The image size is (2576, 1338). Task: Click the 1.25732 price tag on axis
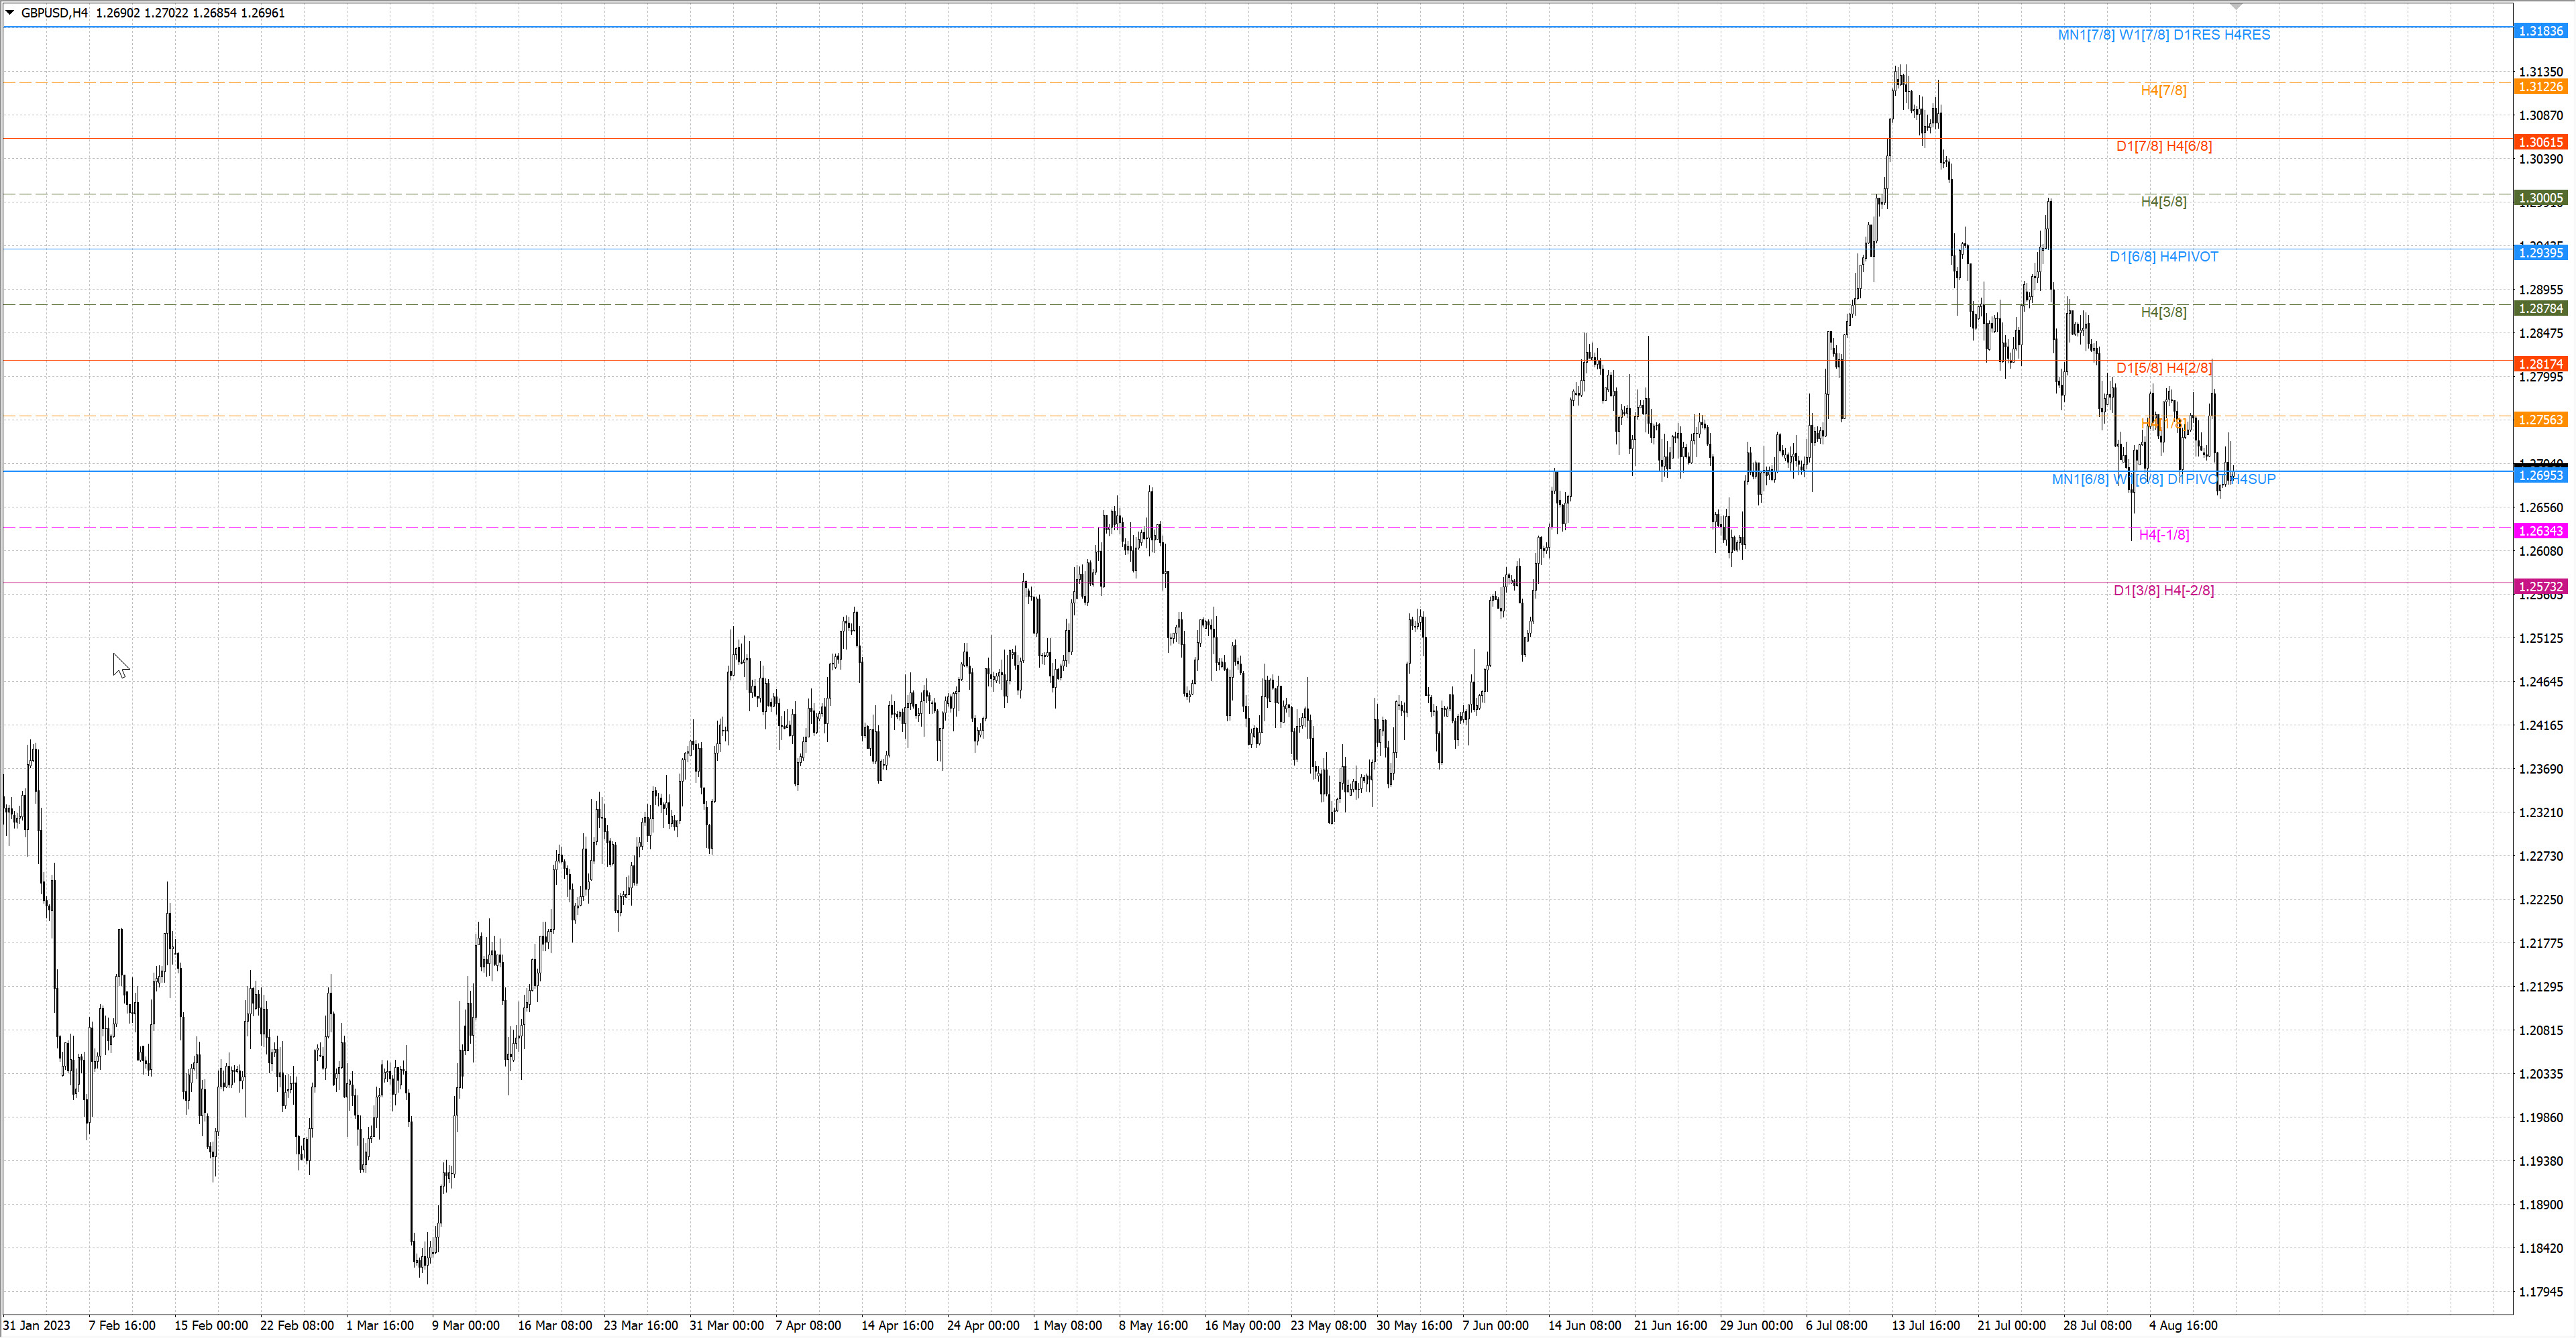pos(2540,587)
